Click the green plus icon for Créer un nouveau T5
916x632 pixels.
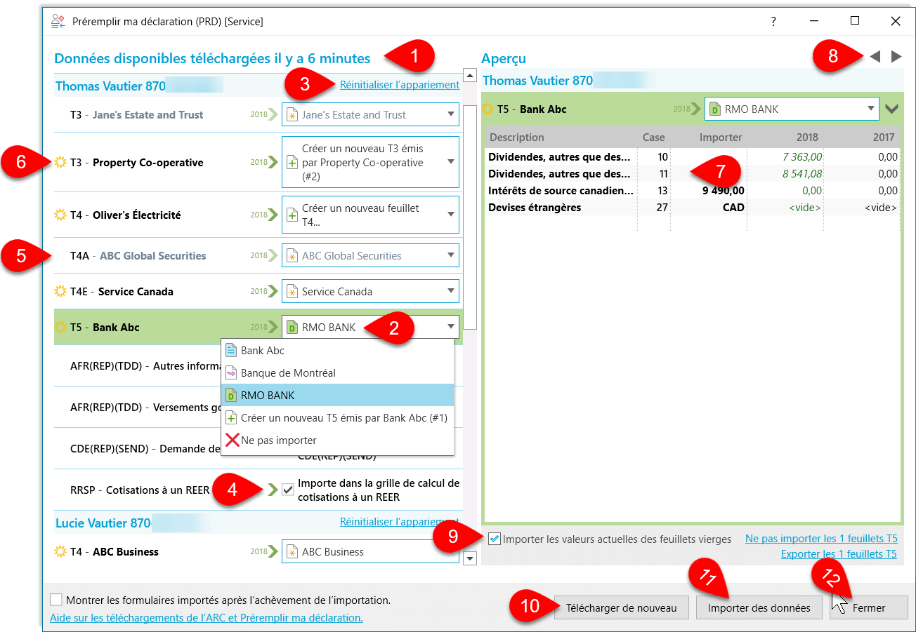(230, 417)
